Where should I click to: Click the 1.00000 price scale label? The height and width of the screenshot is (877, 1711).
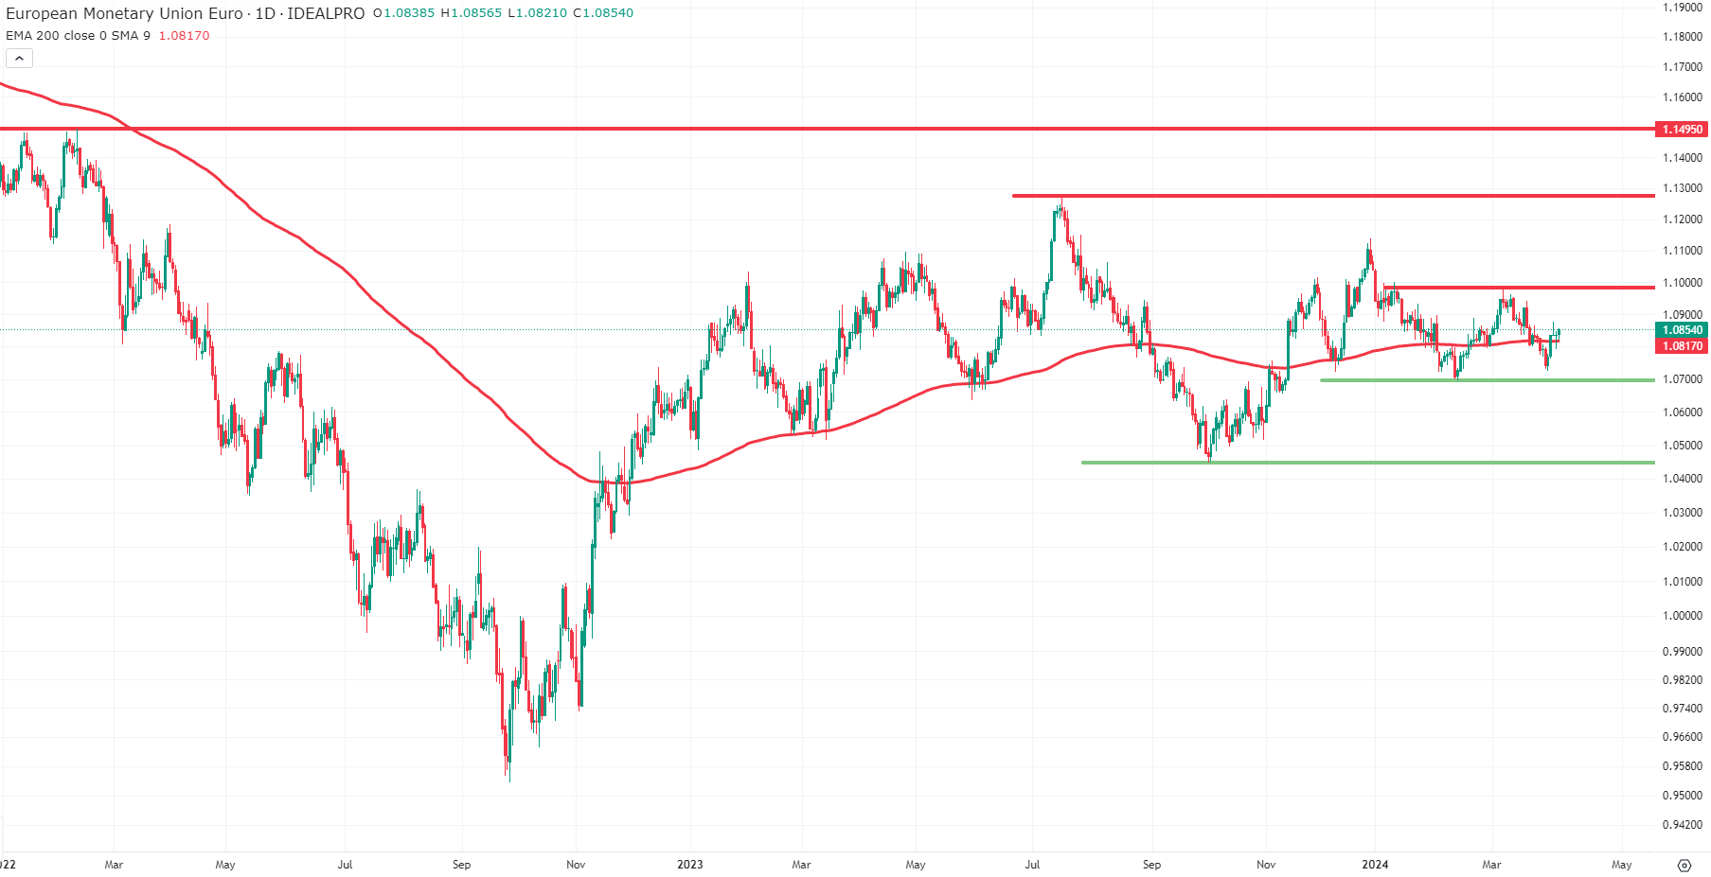click(1683, 616)
